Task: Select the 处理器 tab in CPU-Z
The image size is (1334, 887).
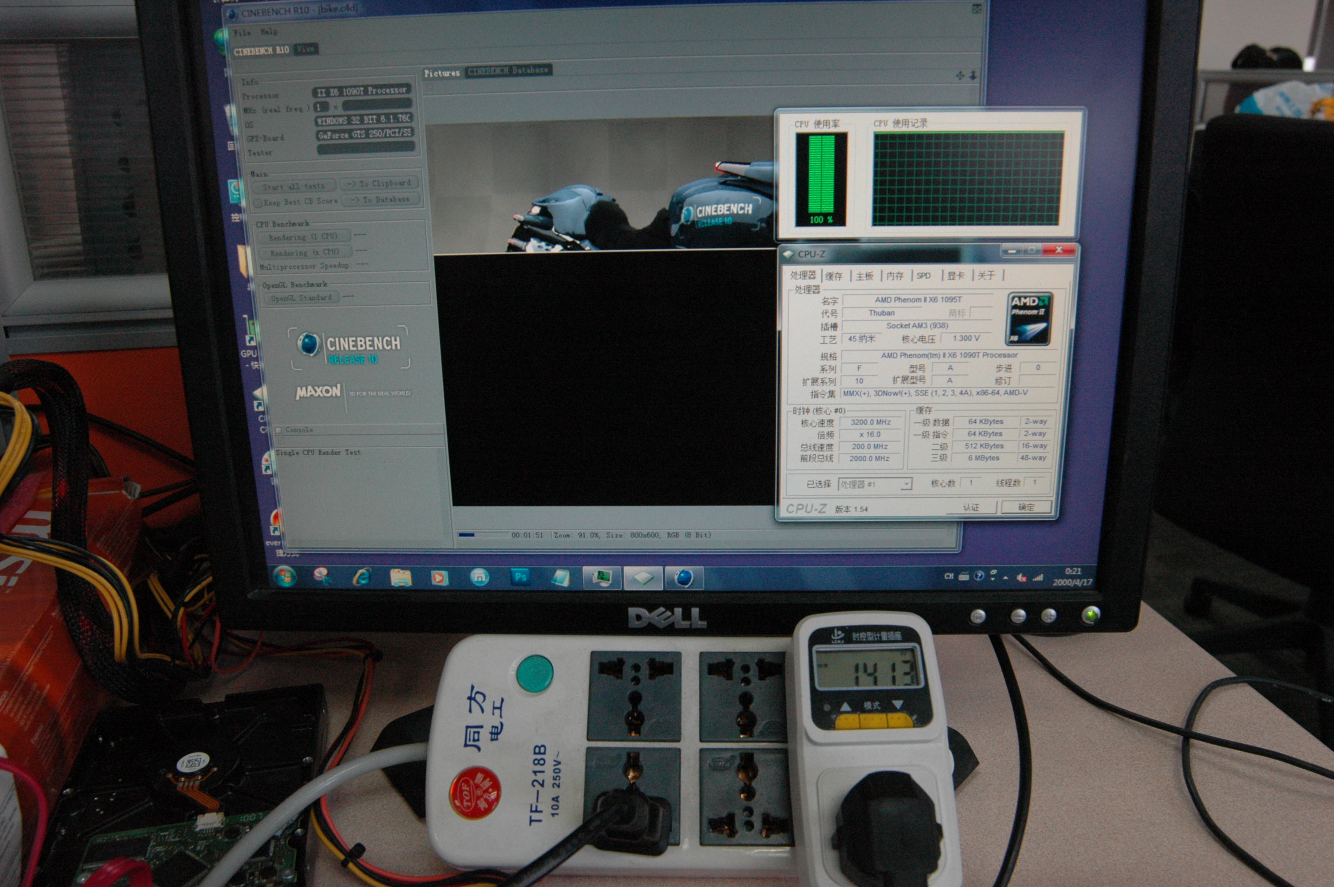Action: coord(803,275)
